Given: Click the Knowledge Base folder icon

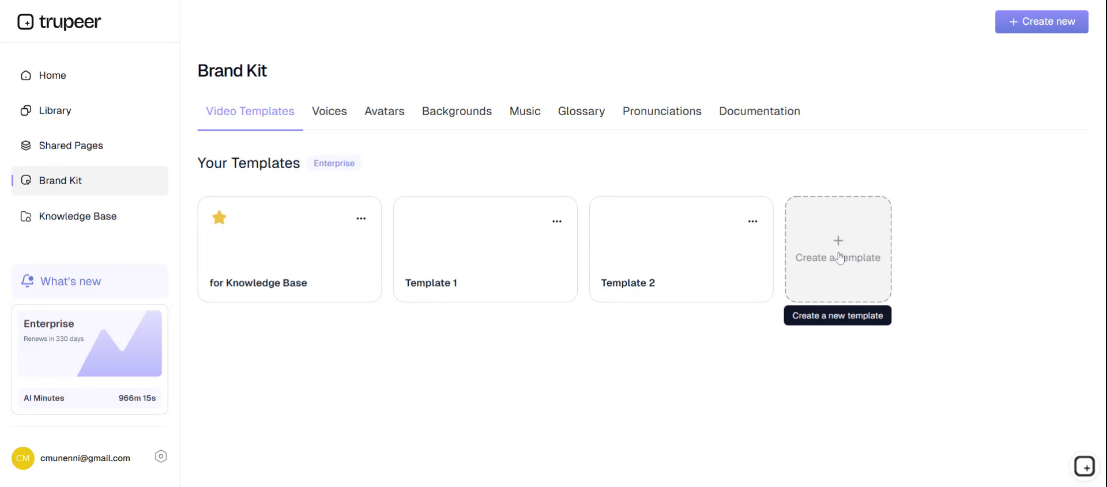Looking at the screenshot, I should pyautogui.click(x=26, y=216).
